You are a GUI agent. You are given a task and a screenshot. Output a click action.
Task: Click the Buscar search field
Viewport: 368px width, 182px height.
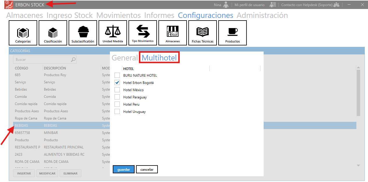42,60
